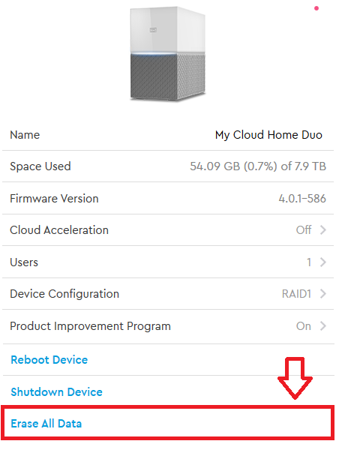Open the Device Configuration label

tap(64, 294)
